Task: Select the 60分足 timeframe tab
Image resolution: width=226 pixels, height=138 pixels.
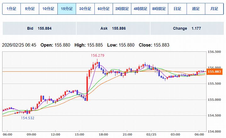Action: (x=104, y=9)
